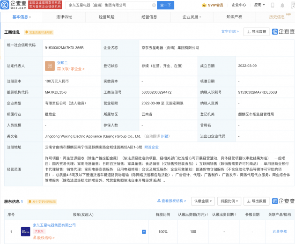Open 查看股权结构 link

171,201
